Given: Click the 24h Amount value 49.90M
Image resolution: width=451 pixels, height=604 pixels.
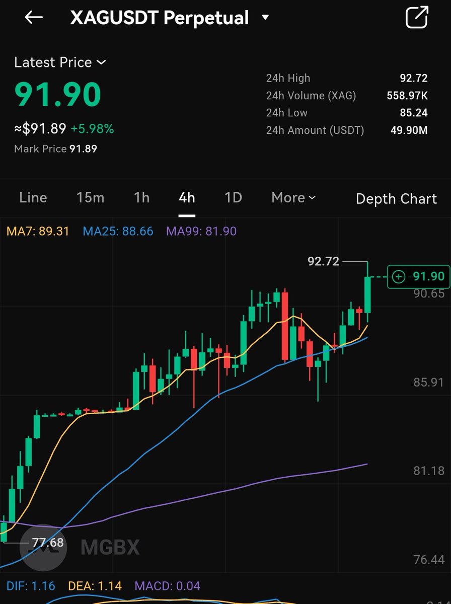Looking at the screenshot, I should click(409, 130).
